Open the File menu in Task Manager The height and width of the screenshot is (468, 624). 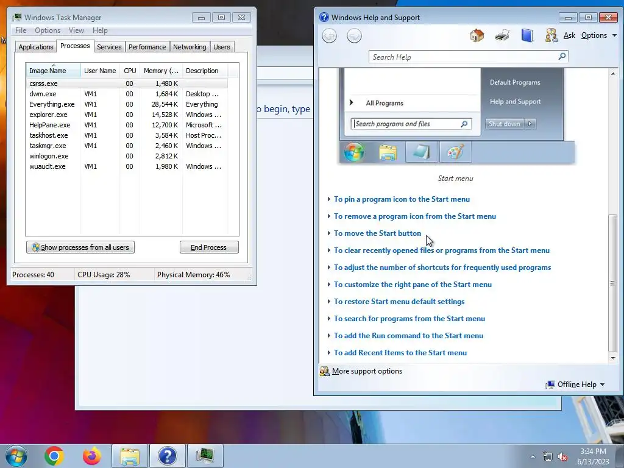click(21, 30)
